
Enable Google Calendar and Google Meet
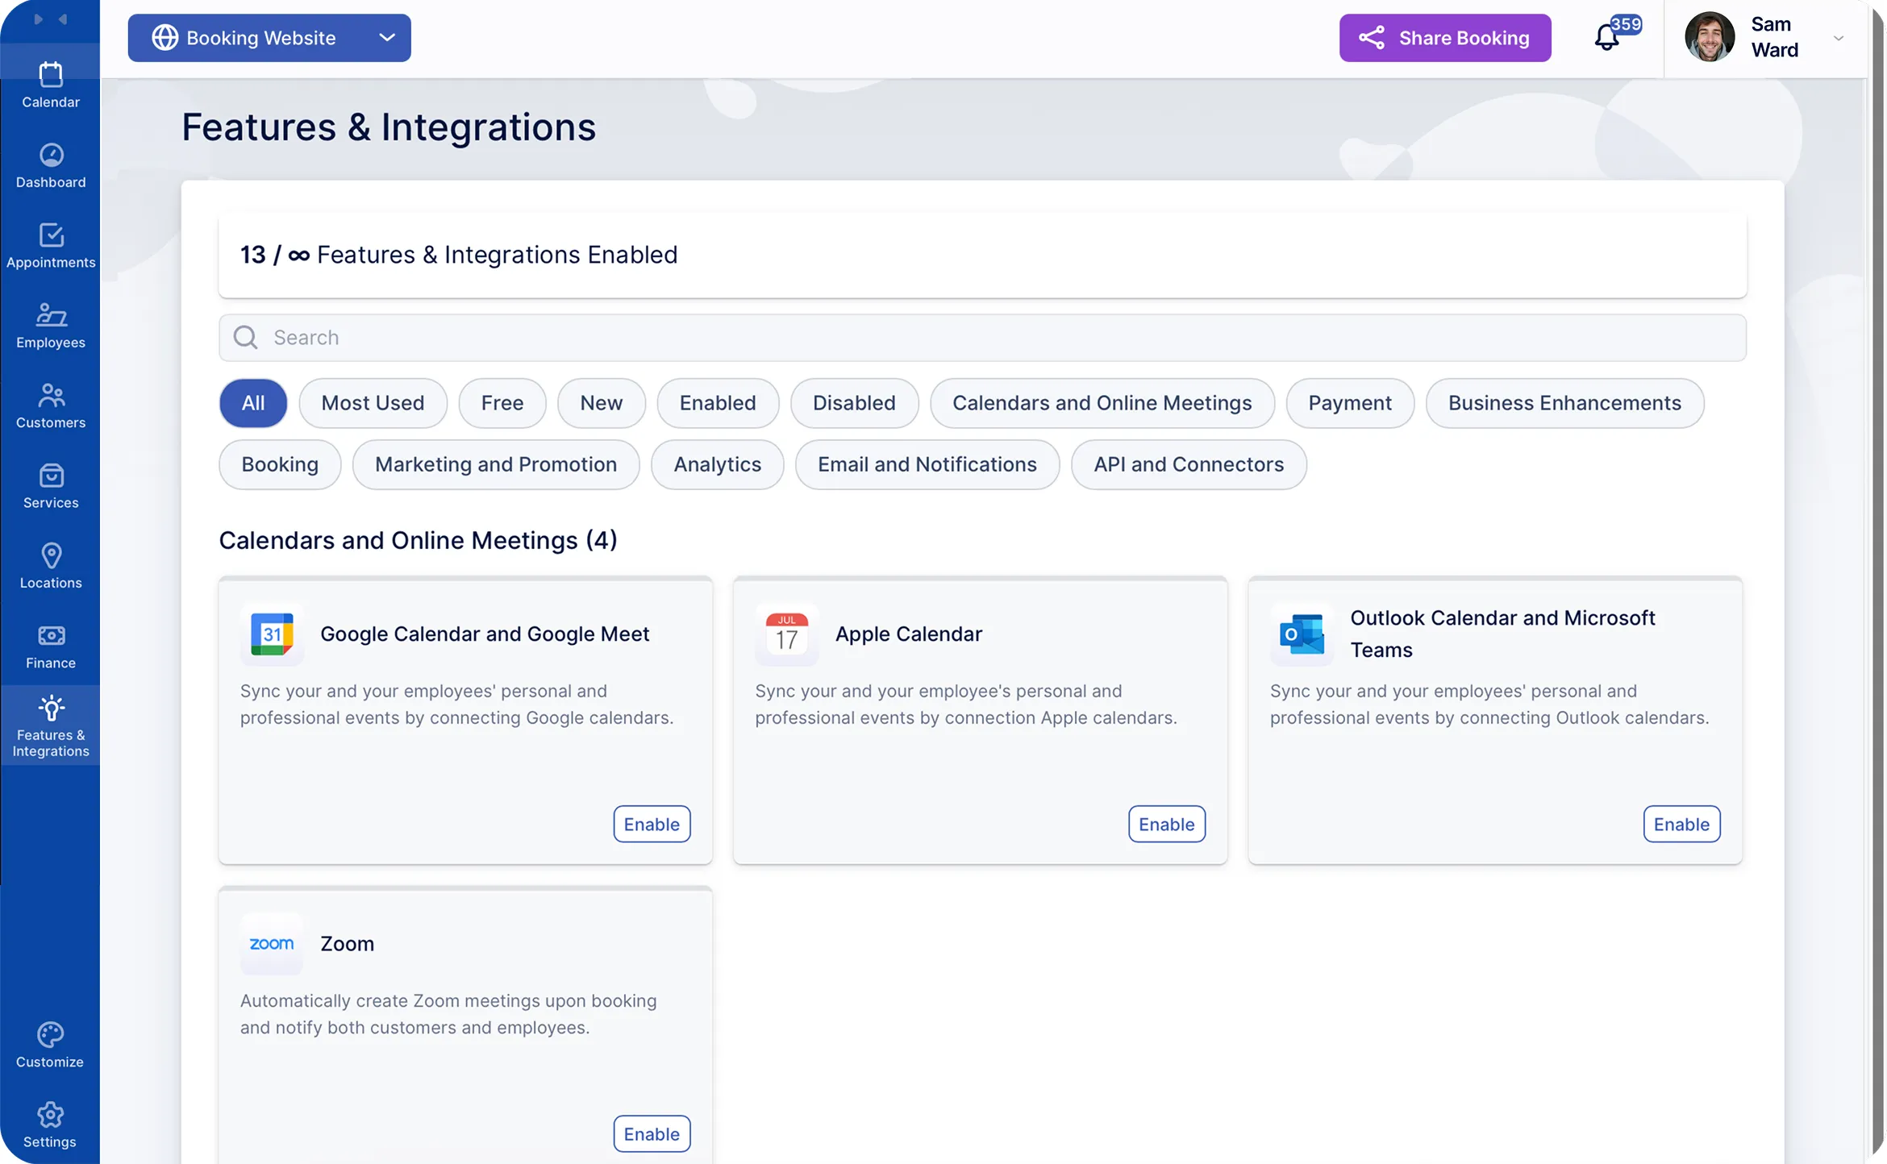(651, 824)
